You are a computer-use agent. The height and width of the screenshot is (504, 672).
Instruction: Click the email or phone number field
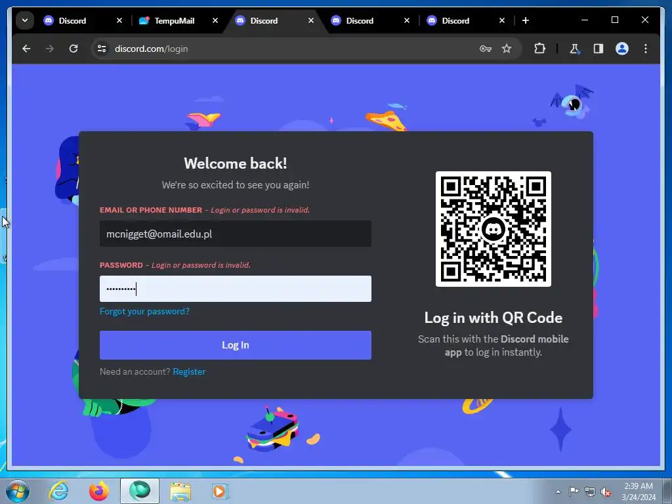tap(236, 234)
